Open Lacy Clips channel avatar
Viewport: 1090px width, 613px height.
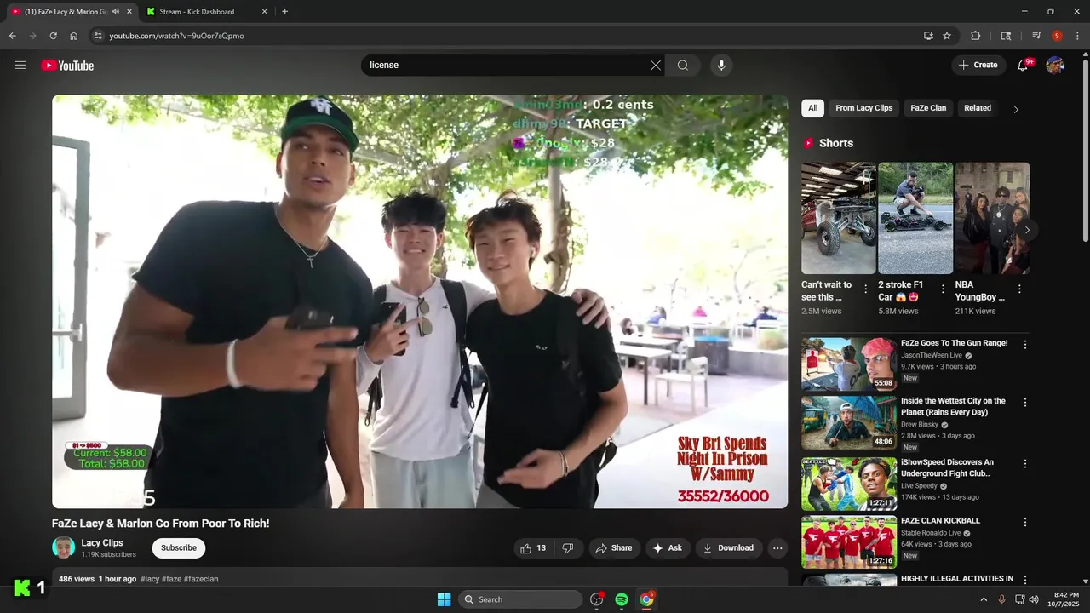63,547
